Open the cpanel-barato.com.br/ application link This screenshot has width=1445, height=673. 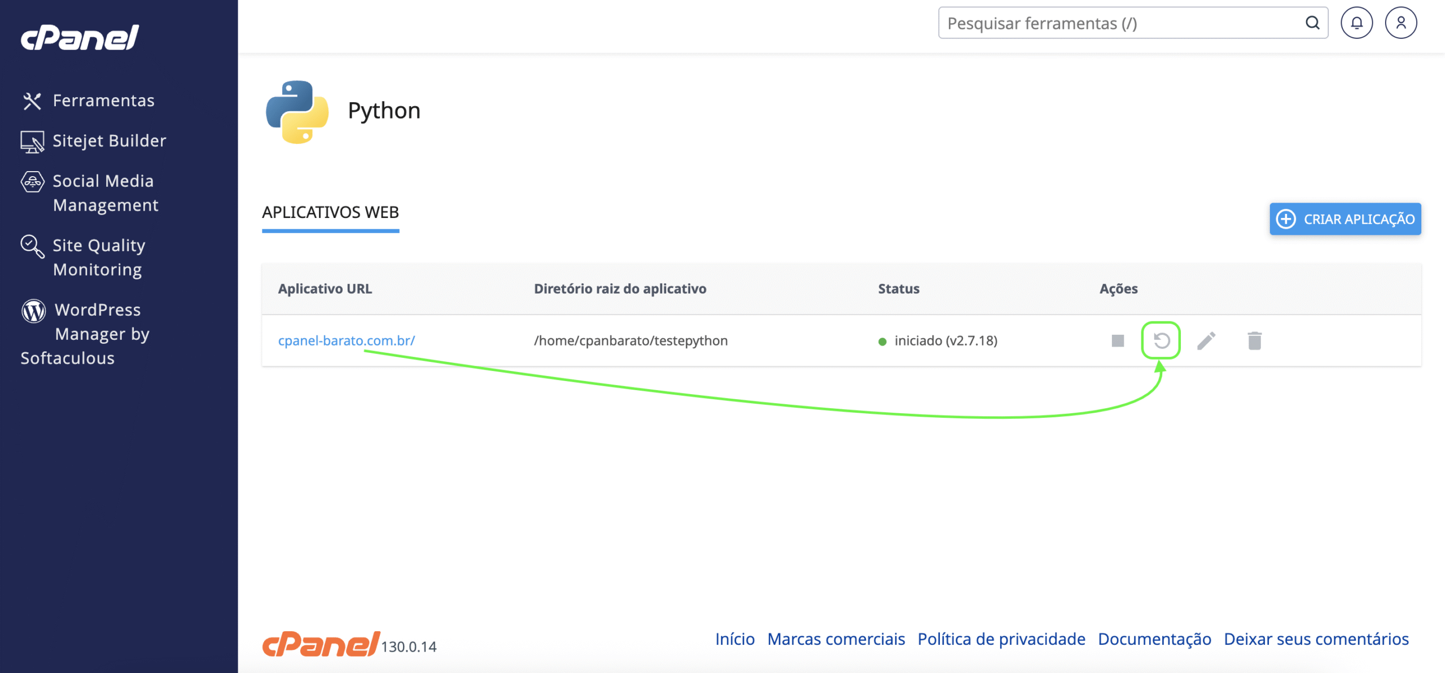pyautogui.click(x=347, y=340)
